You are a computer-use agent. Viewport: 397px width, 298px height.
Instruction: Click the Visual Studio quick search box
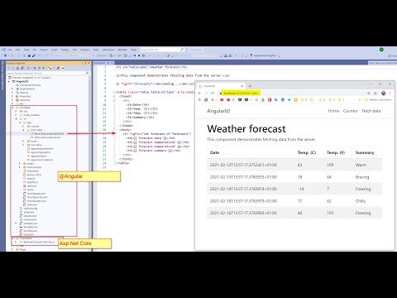tap(162, 50)
